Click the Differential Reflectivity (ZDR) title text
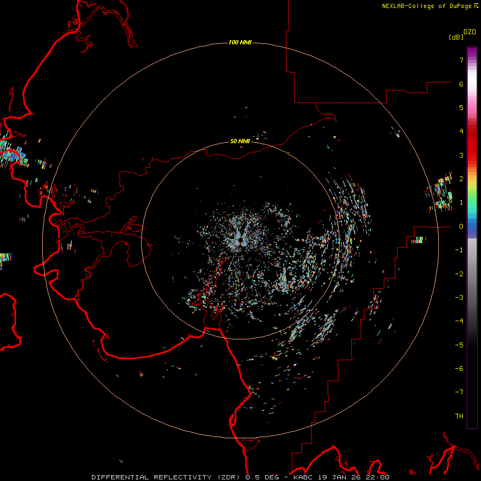The image size is (481, 481). click(167, 477)
